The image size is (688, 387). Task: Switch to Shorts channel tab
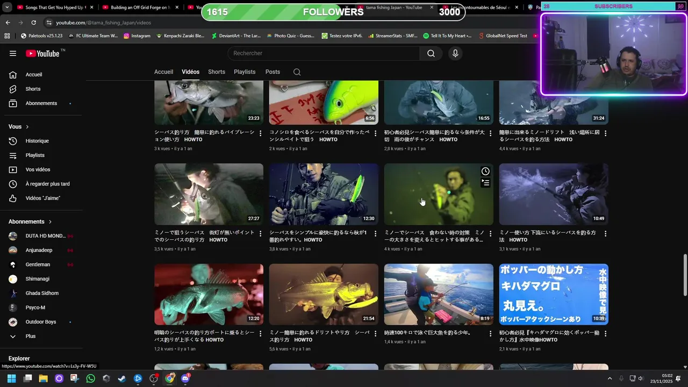217,72
